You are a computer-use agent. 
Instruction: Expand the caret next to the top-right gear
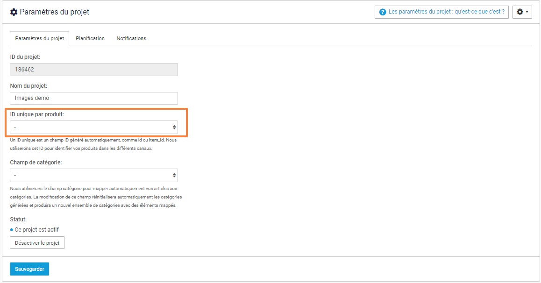527,12
